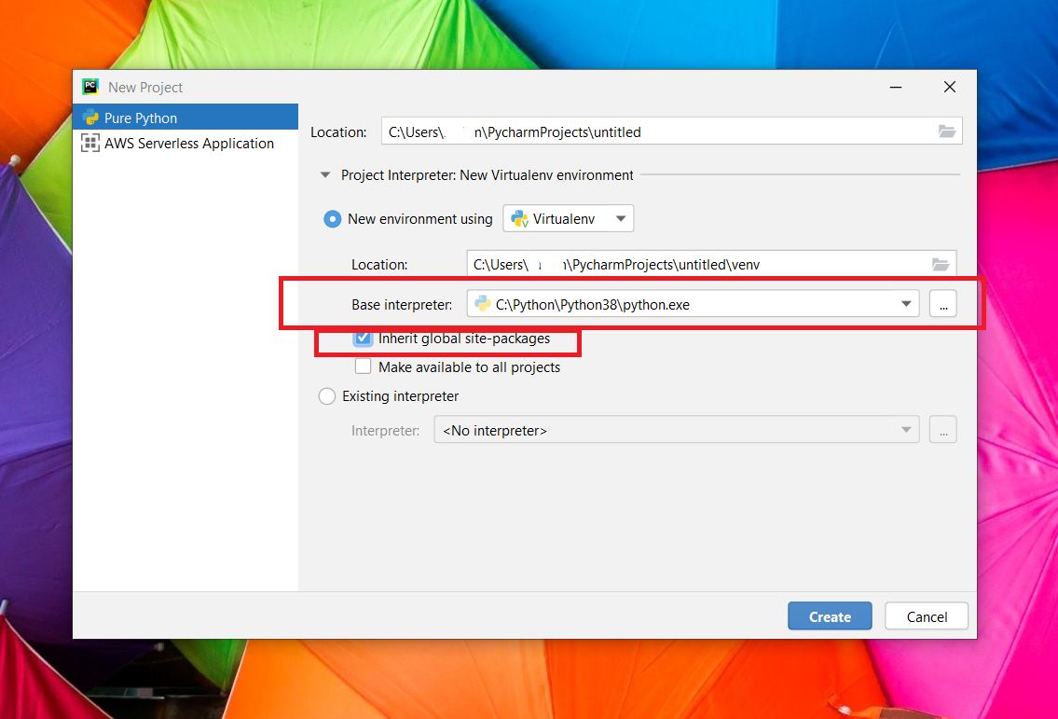Open the Base interpreter dropdown
Viewport: 1058px width, 719px height.
[x=905, y=304]
